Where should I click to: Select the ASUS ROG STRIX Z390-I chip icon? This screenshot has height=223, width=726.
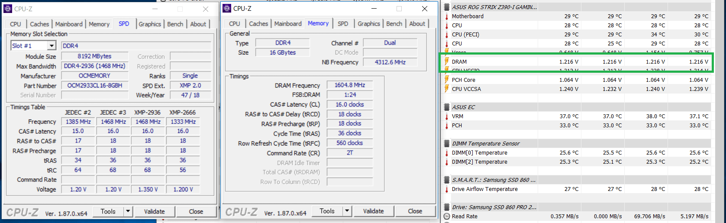point(447,7)
